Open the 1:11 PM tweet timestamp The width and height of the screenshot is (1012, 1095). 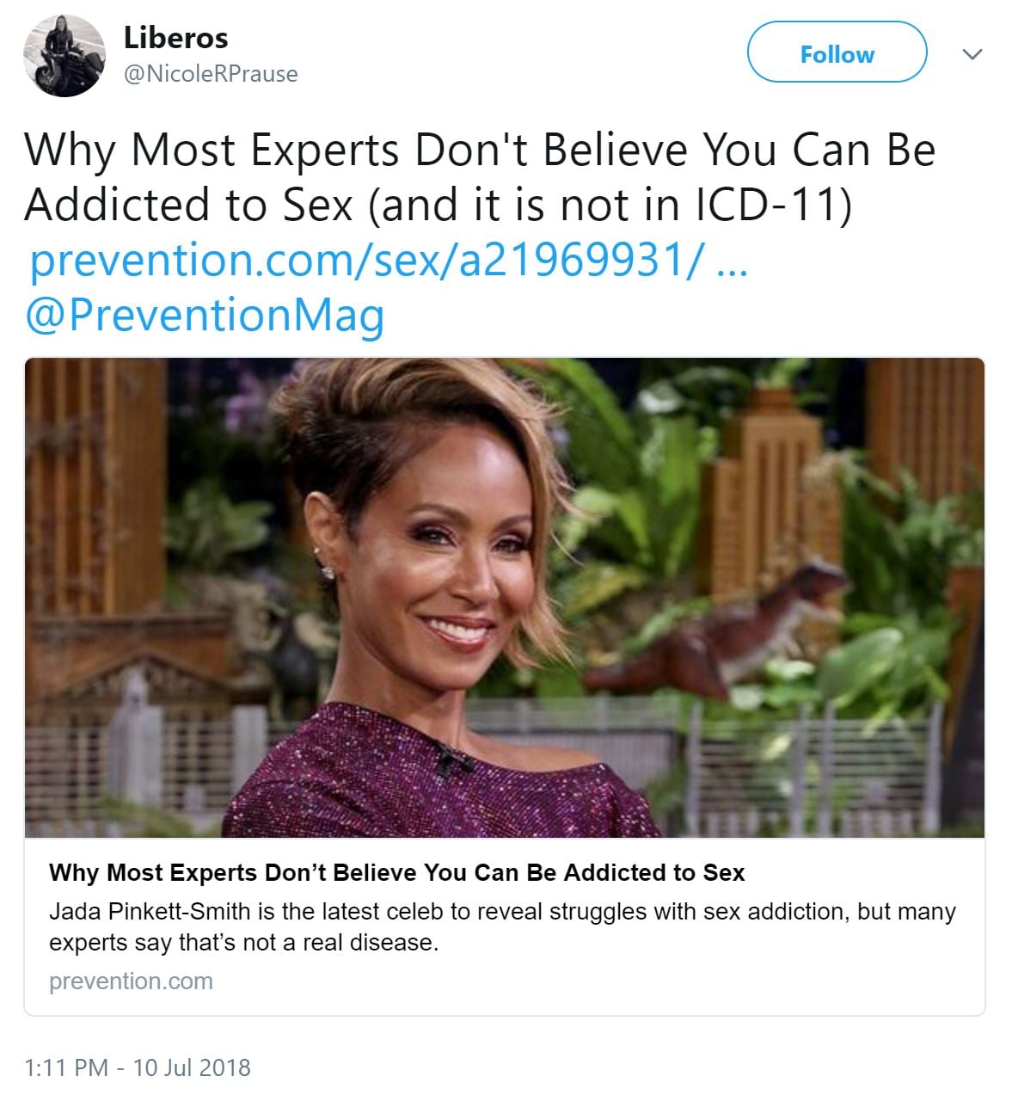coord(66,1067)
